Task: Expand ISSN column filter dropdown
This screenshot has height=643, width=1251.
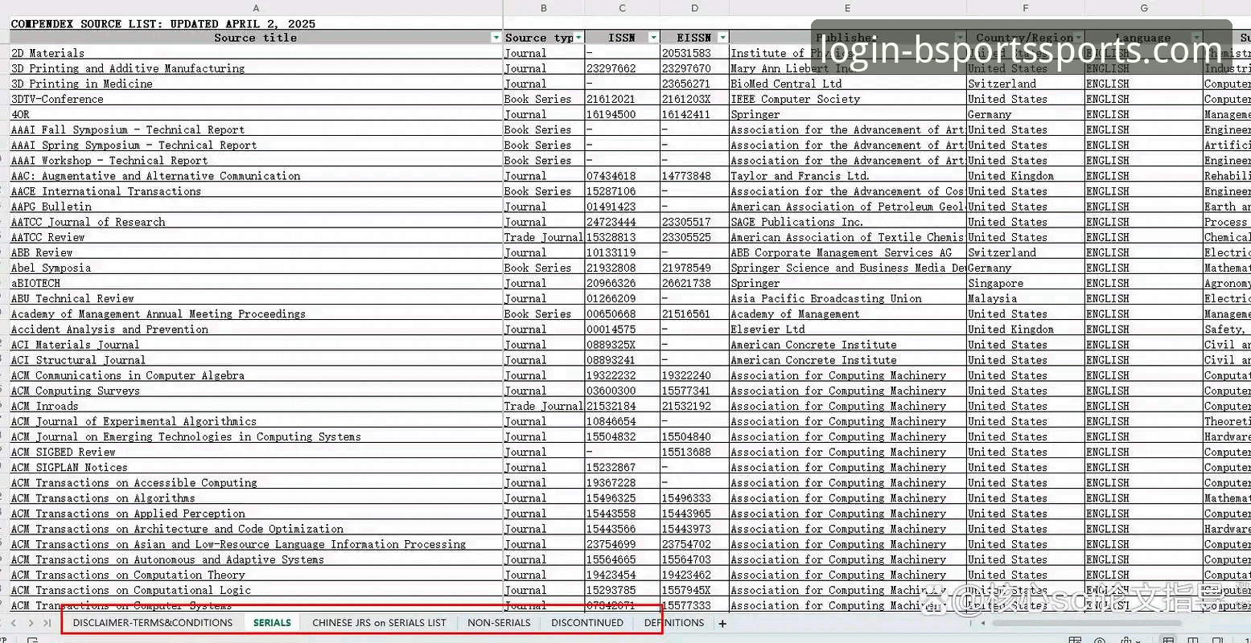Action: (653, 38)
